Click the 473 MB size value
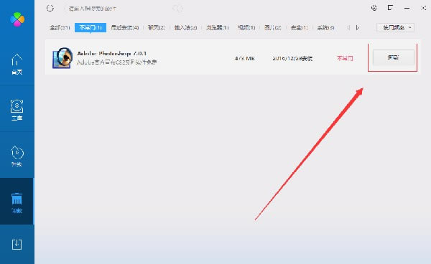431x264 pixels. [245, 58]
